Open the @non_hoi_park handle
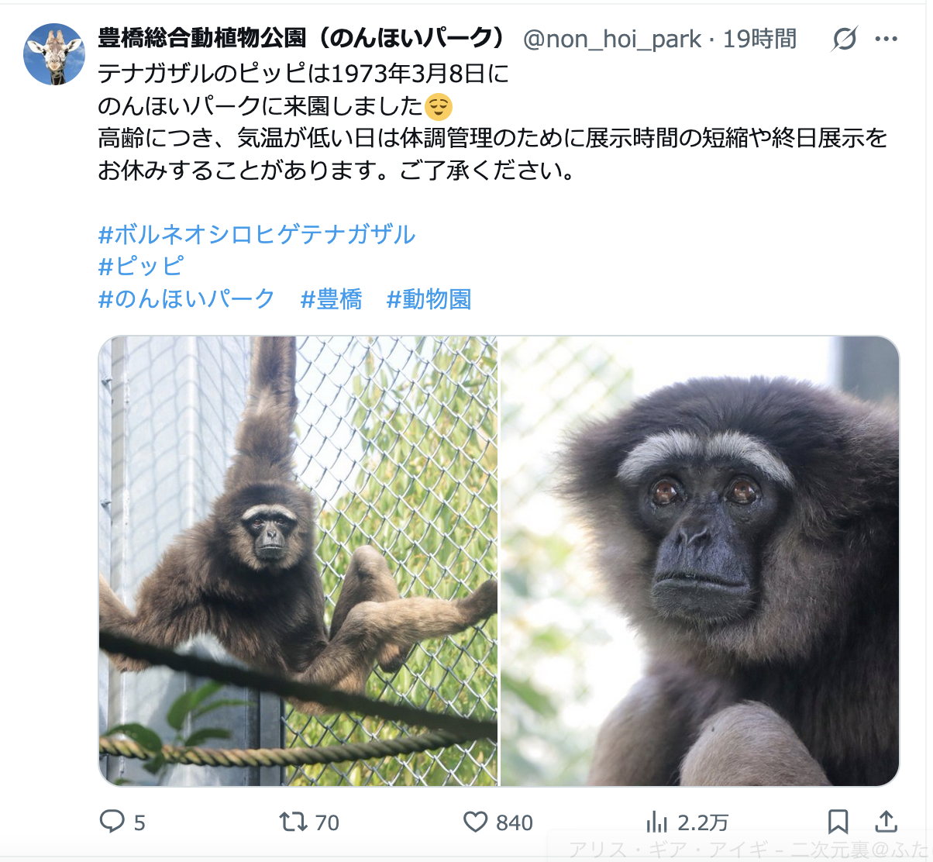Viewport: 933px width, 862px height. tap(612, 40)
